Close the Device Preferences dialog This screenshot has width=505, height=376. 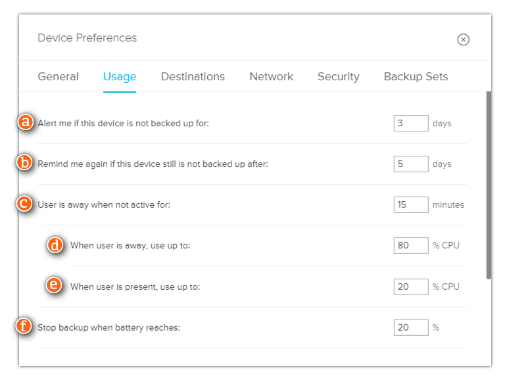[x=463, y=39]
